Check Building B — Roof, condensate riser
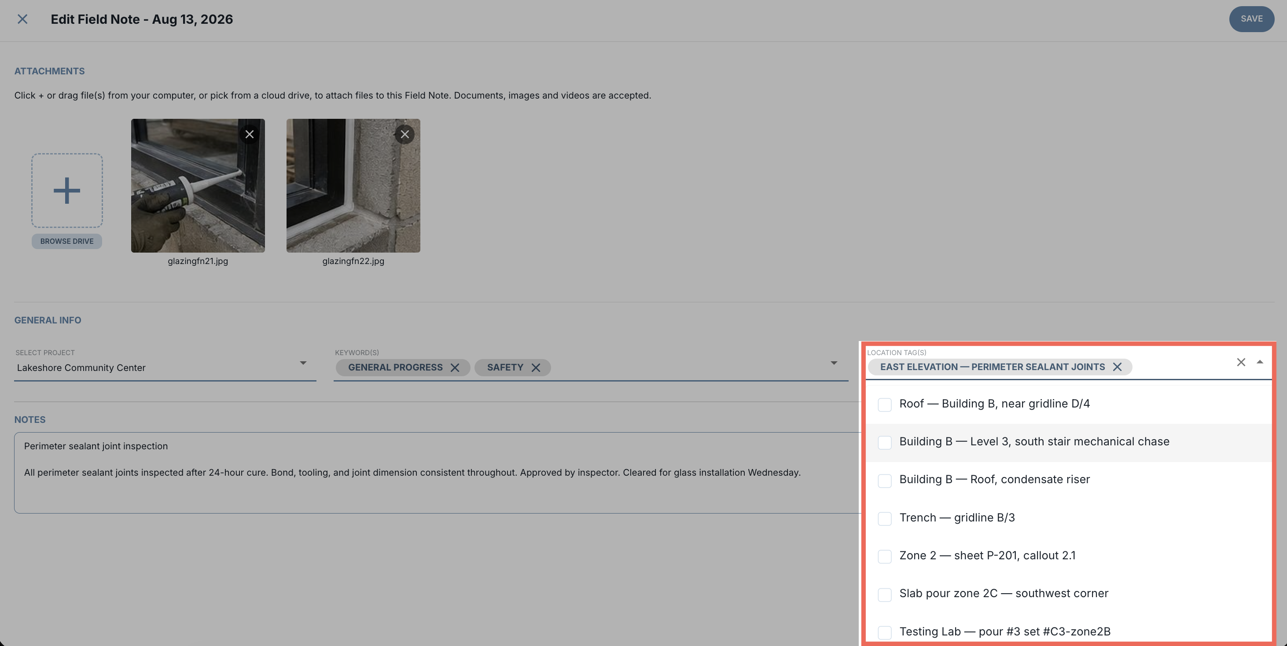 pos(885,480)
